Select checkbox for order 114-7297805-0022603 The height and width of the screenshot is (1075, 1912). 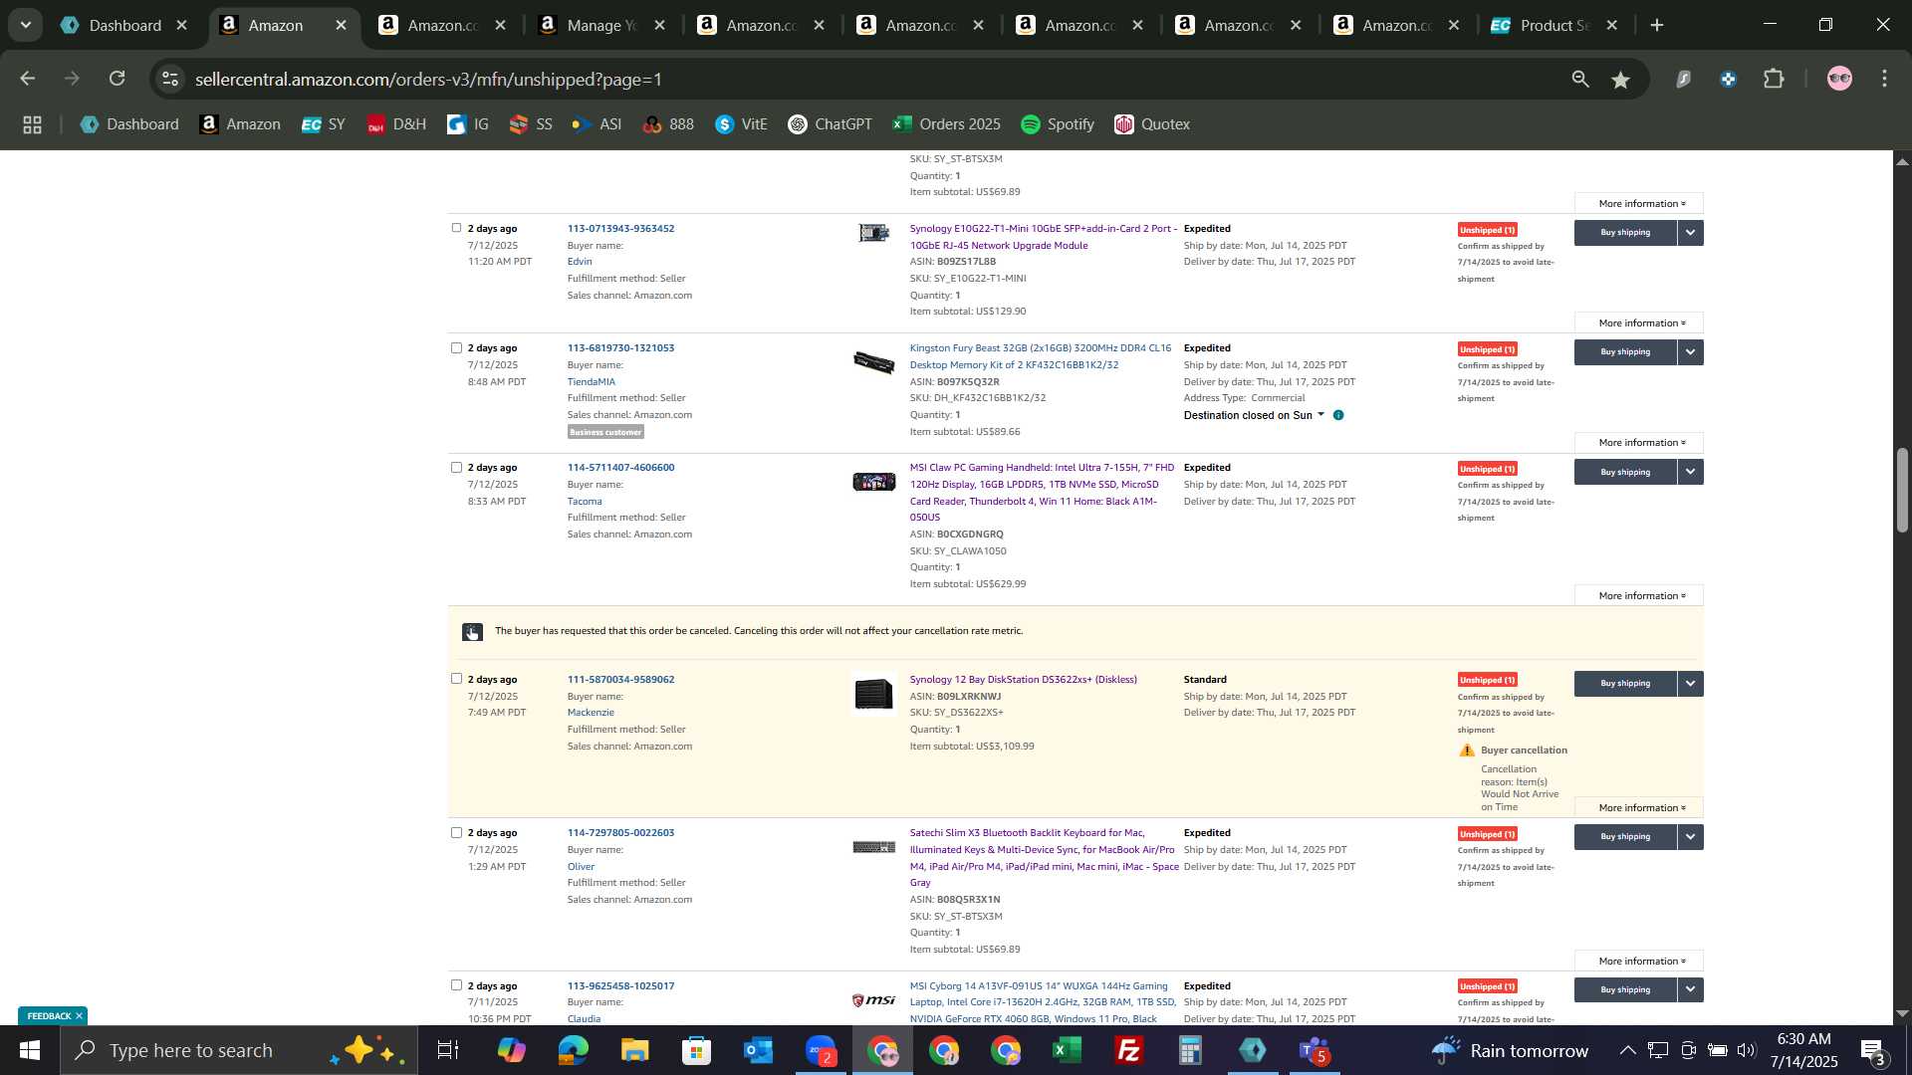tap(456, 832)
